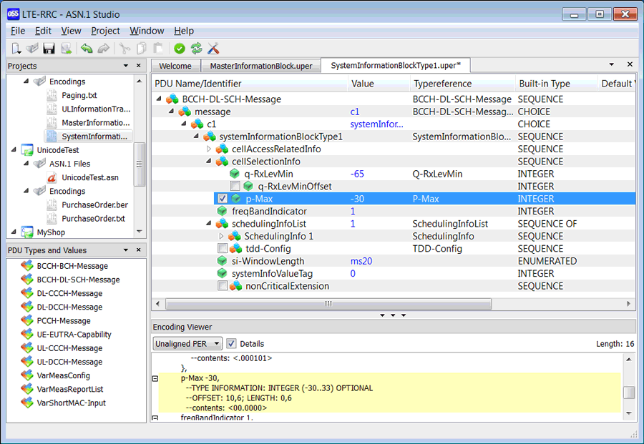Click the Redo arrow icon
The height and width of the screenshot is (444, 644).
pos(104,49)
